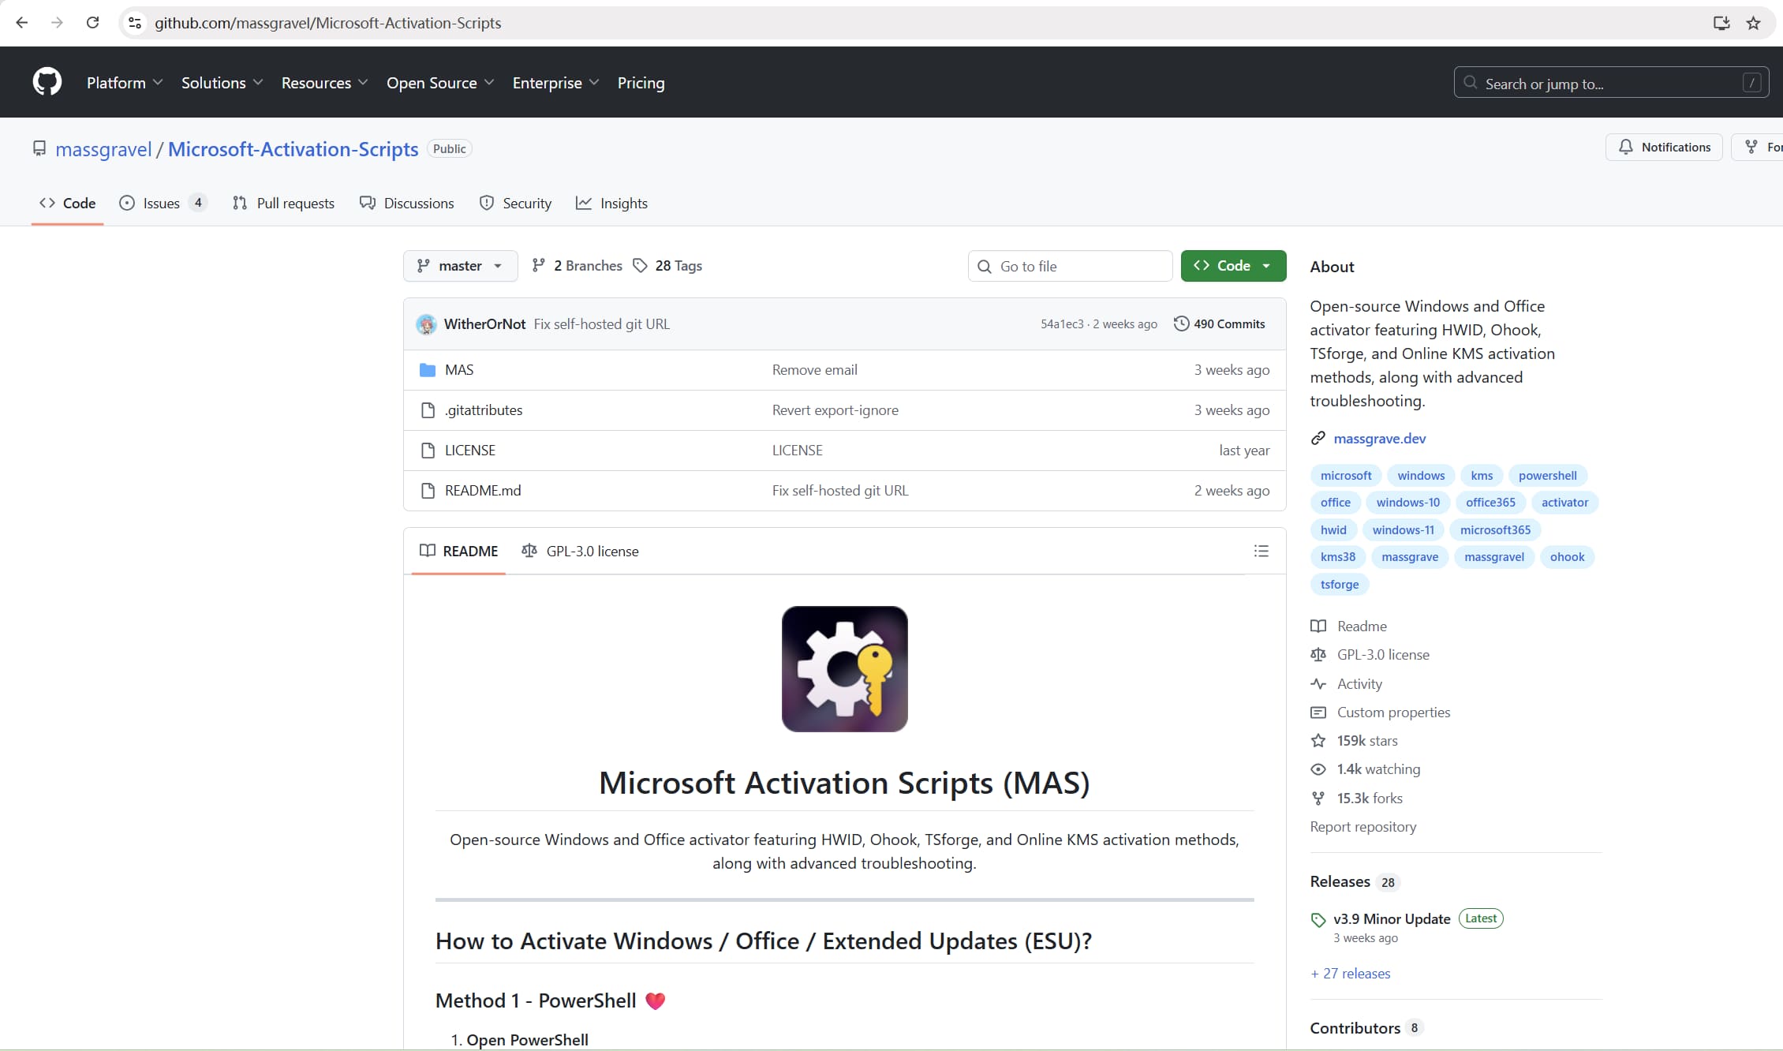This screenshot has width=1783, height=1051.
Task: Open the README outline list icon
Action: coord(1261,551)
